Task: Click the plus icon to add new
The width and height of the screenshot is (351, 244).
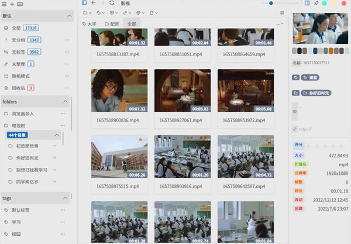Action: tap(12, 4)
